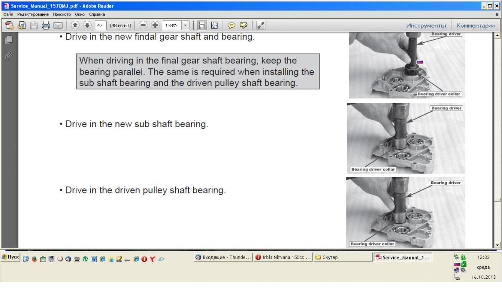Select the highlight text tool
Image resolution: width=502 pixels, height=303 pixels.
243,25
